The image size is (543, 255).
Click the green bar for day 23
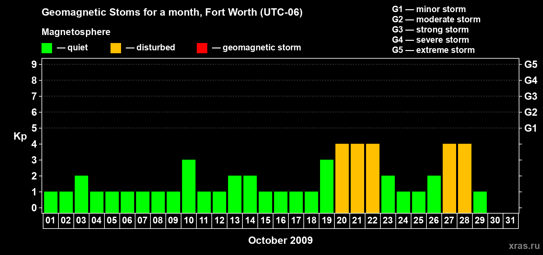click(388, 194)
